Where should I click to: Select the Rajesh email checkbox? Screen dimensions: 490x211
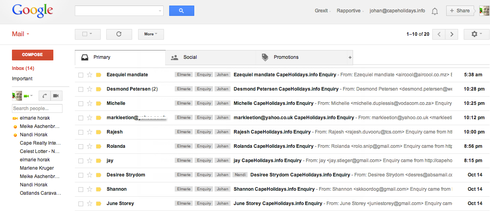click(x=81, y=132)
